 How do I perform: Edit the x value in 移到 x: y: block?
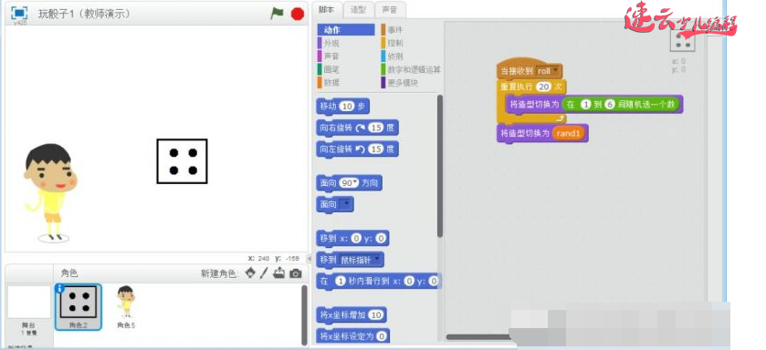[x=356, y=239]
